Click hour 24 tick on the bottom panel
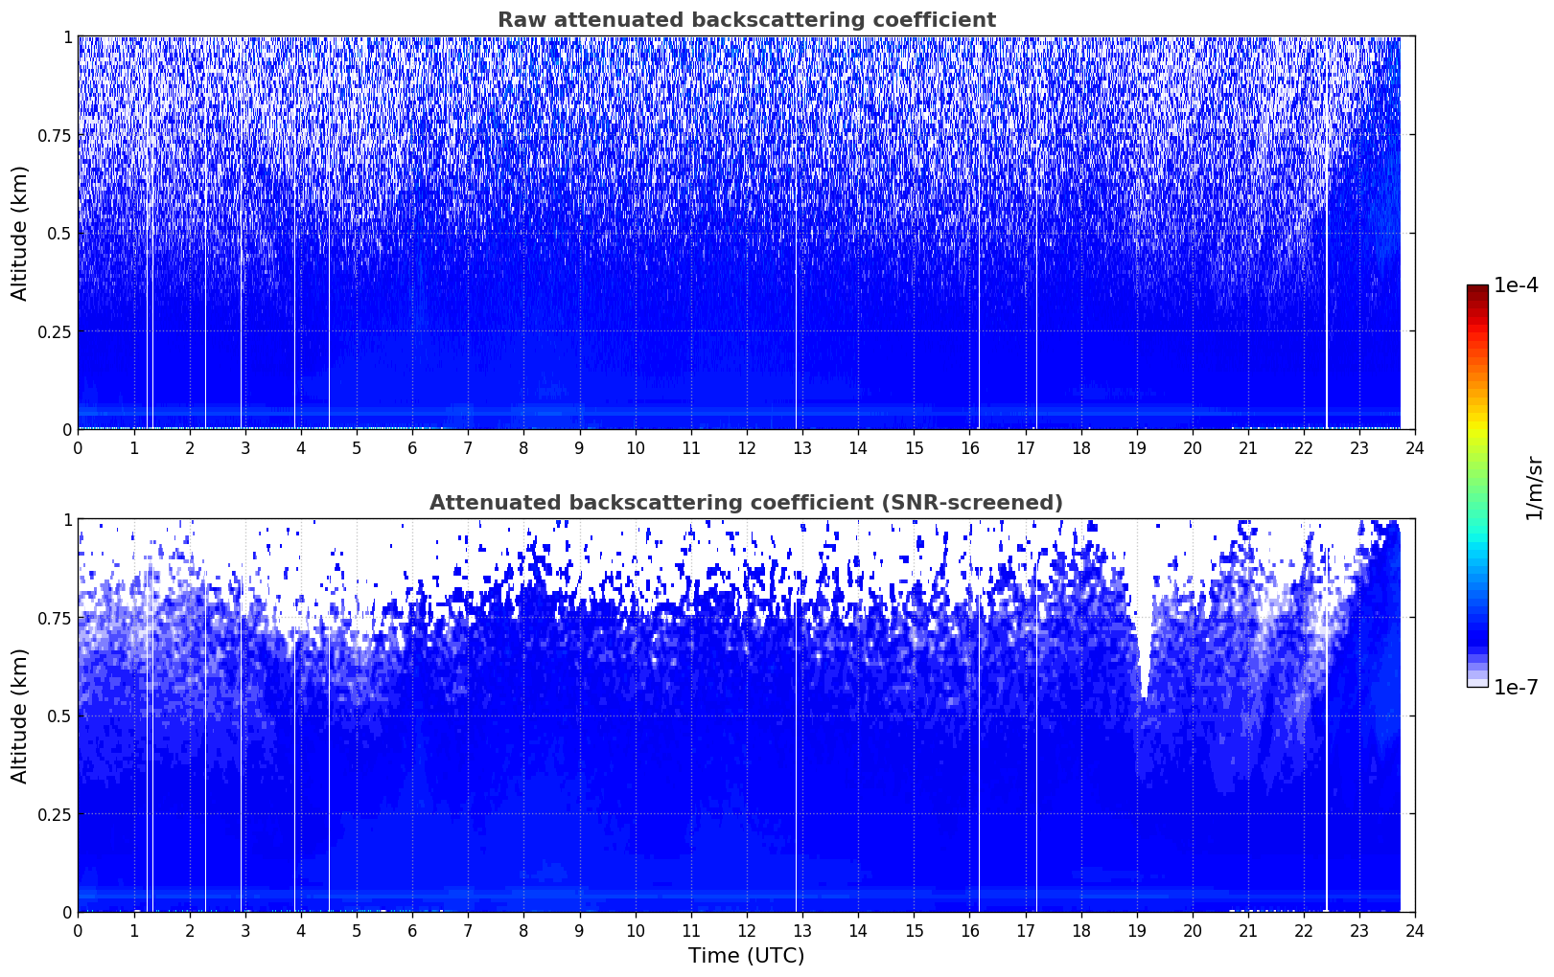The width and height of the screenshot is (1554, 977). point(1415,931)
